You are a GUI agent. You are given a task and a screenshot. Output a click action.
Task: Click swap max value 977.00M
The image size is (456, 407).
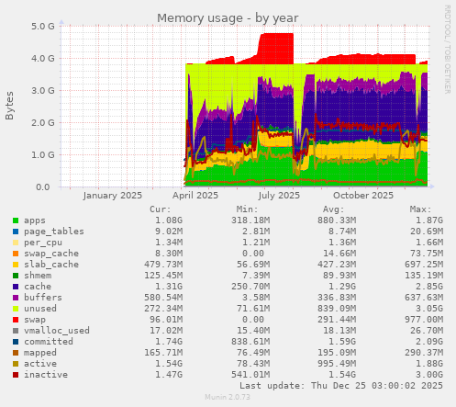(424, 320)
